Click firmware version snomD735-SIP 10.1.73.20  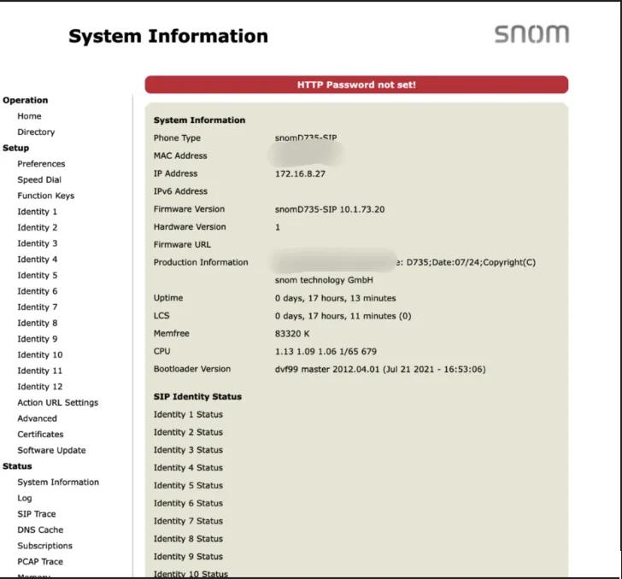click(x=330, y=209)
